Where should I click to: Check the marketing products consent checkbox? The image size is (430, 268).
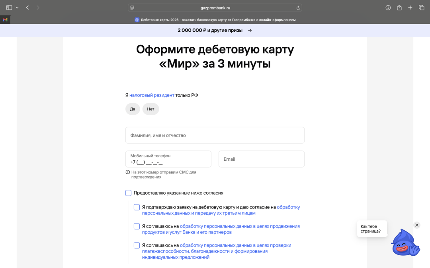137,226
